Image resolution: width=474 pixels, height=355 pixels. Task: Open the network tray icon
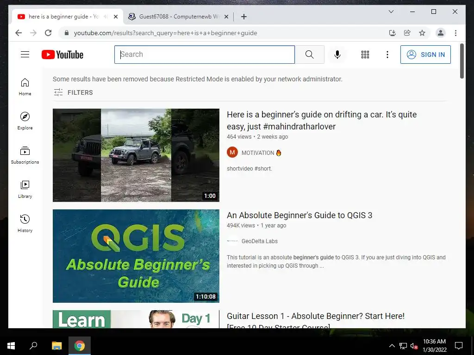[x=403, y=346]
